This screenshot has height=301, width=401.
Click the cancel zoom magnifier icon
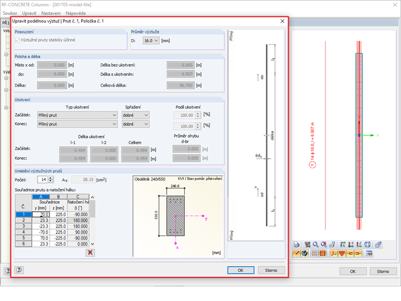tap(324, 244)
